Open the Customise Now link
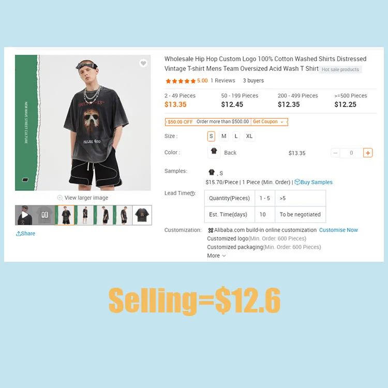This screenshot has width=388, height=388. (x=338, y=230)
